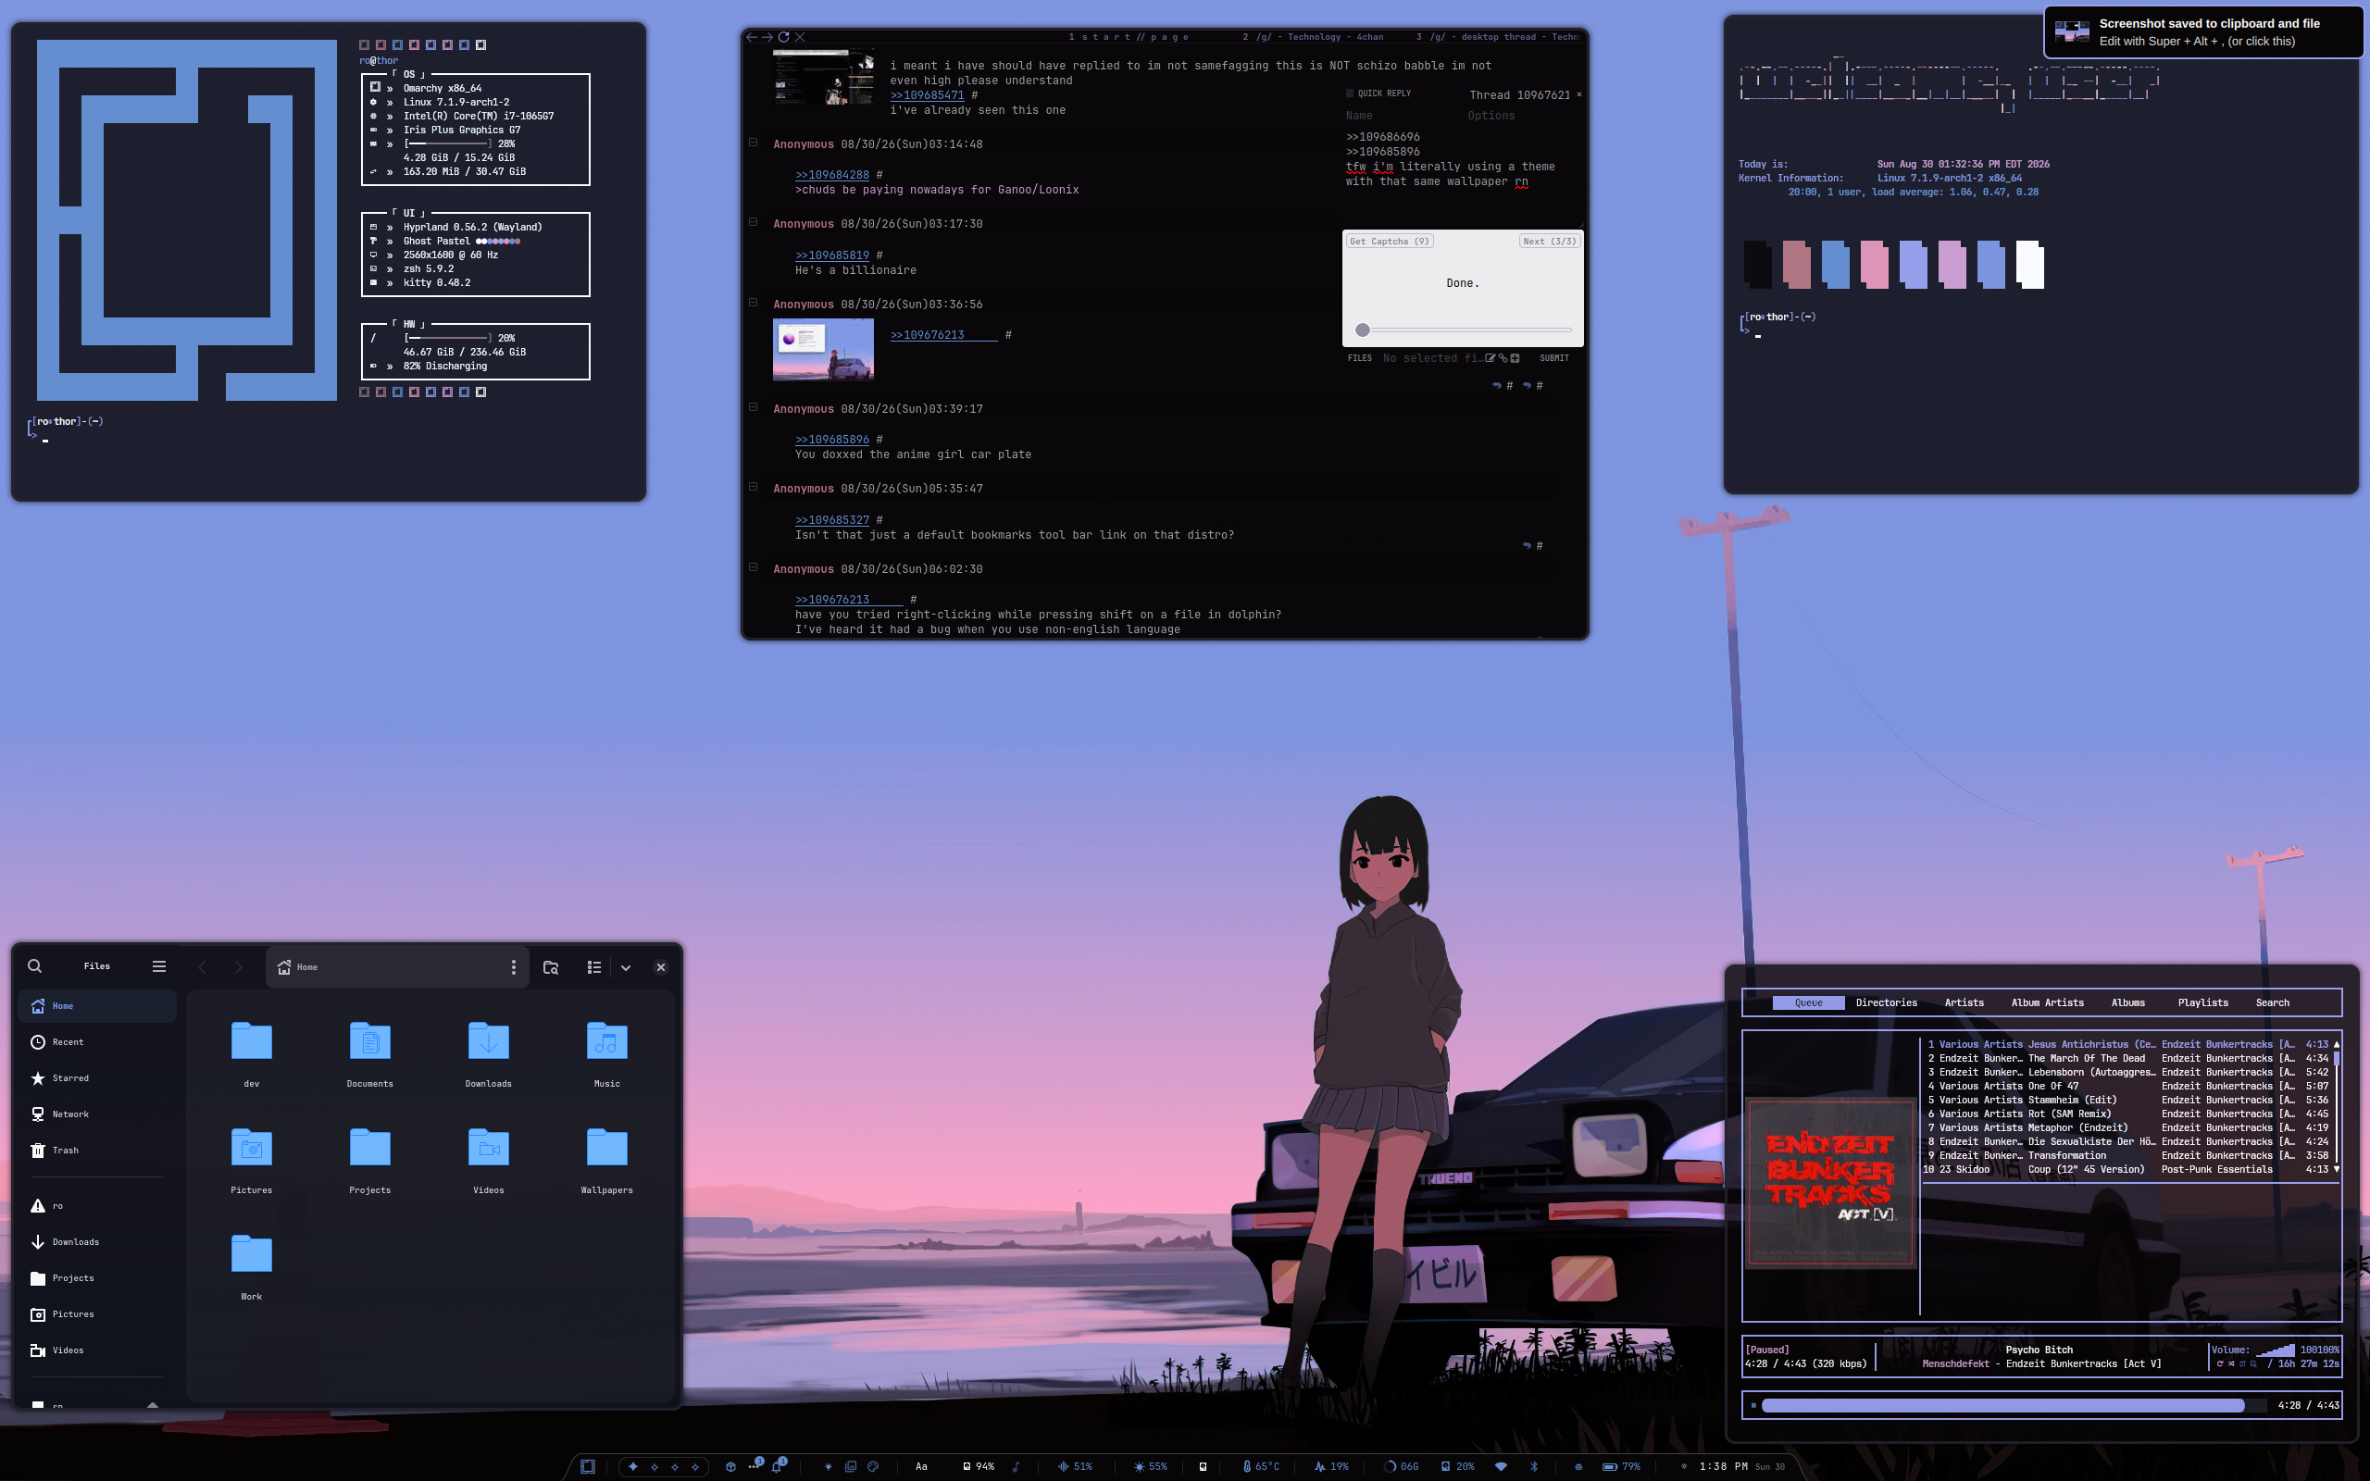
Task: Collapse the post from 05:35:47
Action: [753, 487]
